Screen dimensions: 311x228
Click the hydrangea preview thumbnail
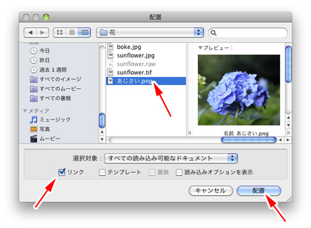pyautogui.click(x=239, y=90)
